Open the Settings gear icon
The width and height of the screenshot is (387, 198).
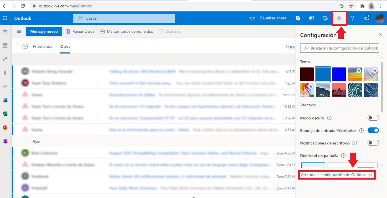tap(339, 18)
